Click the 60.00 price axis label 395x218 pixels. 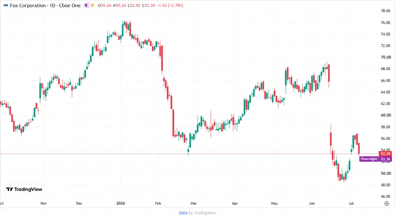(385, 115)
